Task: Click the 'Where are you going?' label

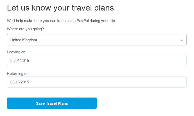Action: (25, 29)
